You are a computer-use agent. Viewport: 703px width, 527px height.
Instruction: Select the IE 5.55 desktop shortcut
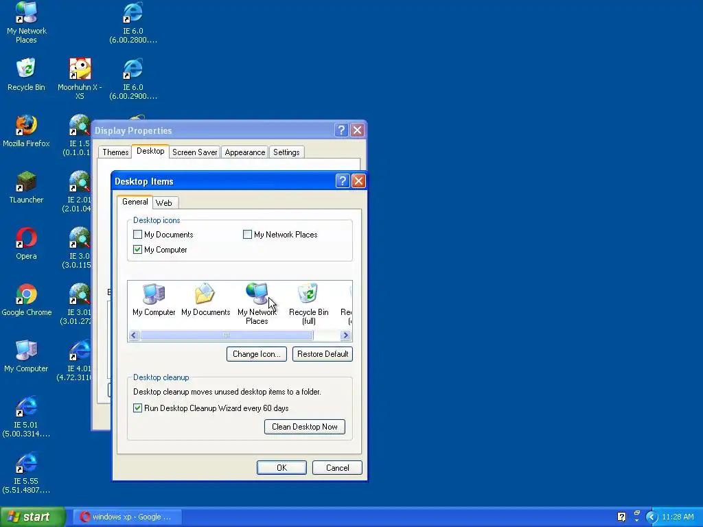pos(27,473)
